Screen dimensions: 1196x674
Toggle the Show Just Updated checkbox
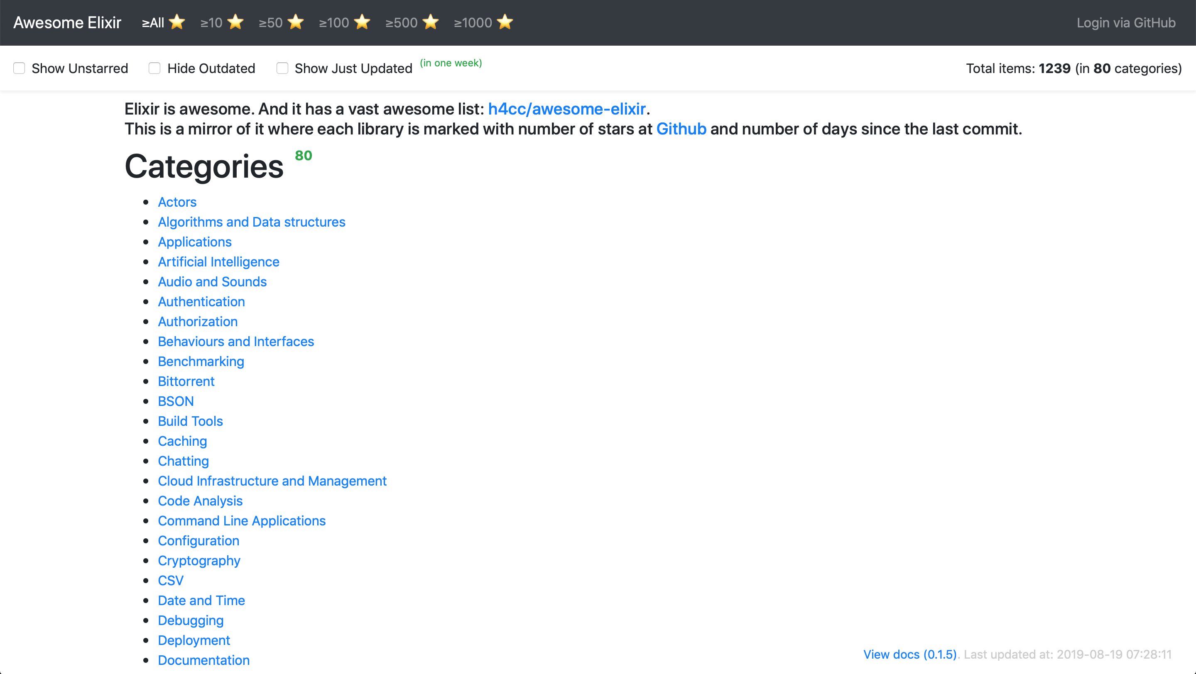(282, 68)
